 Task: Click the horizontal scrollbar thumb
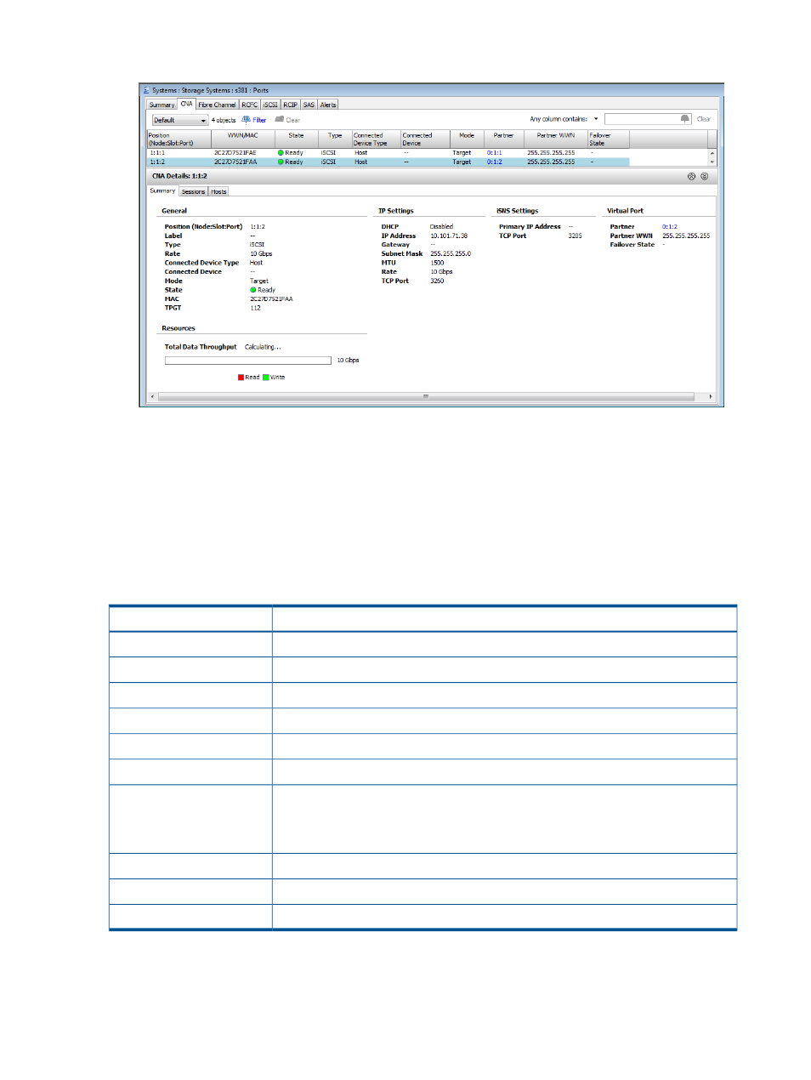(x=425, y=396)
